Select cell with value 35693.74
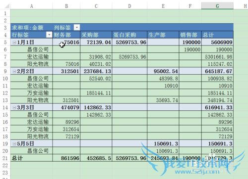The image size is (248, 179). (163, 100)
